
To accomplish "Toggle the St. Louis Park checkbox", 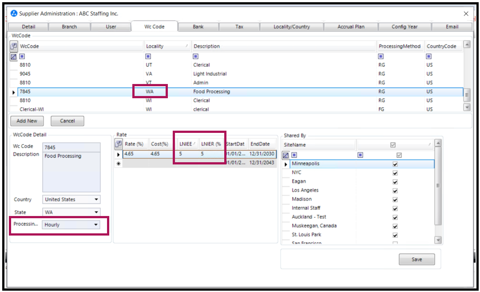I will pyautogui.click(x=395, y=235).
